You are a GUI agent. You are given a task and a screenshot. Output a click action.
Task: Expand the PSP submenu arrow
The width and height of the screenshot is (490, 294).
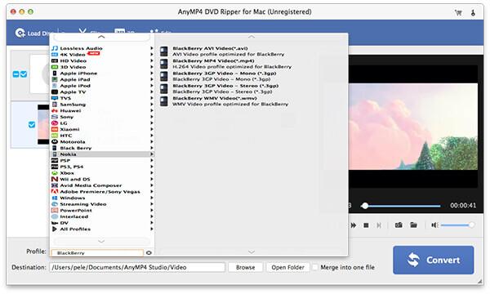(152, 160)
